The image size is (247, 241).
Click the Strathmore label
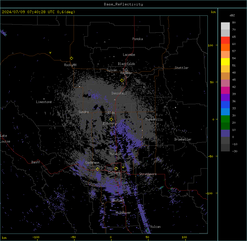click(148, 174)
